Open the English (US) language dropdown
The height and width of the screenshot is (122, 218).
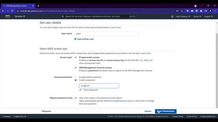(20, 117)
